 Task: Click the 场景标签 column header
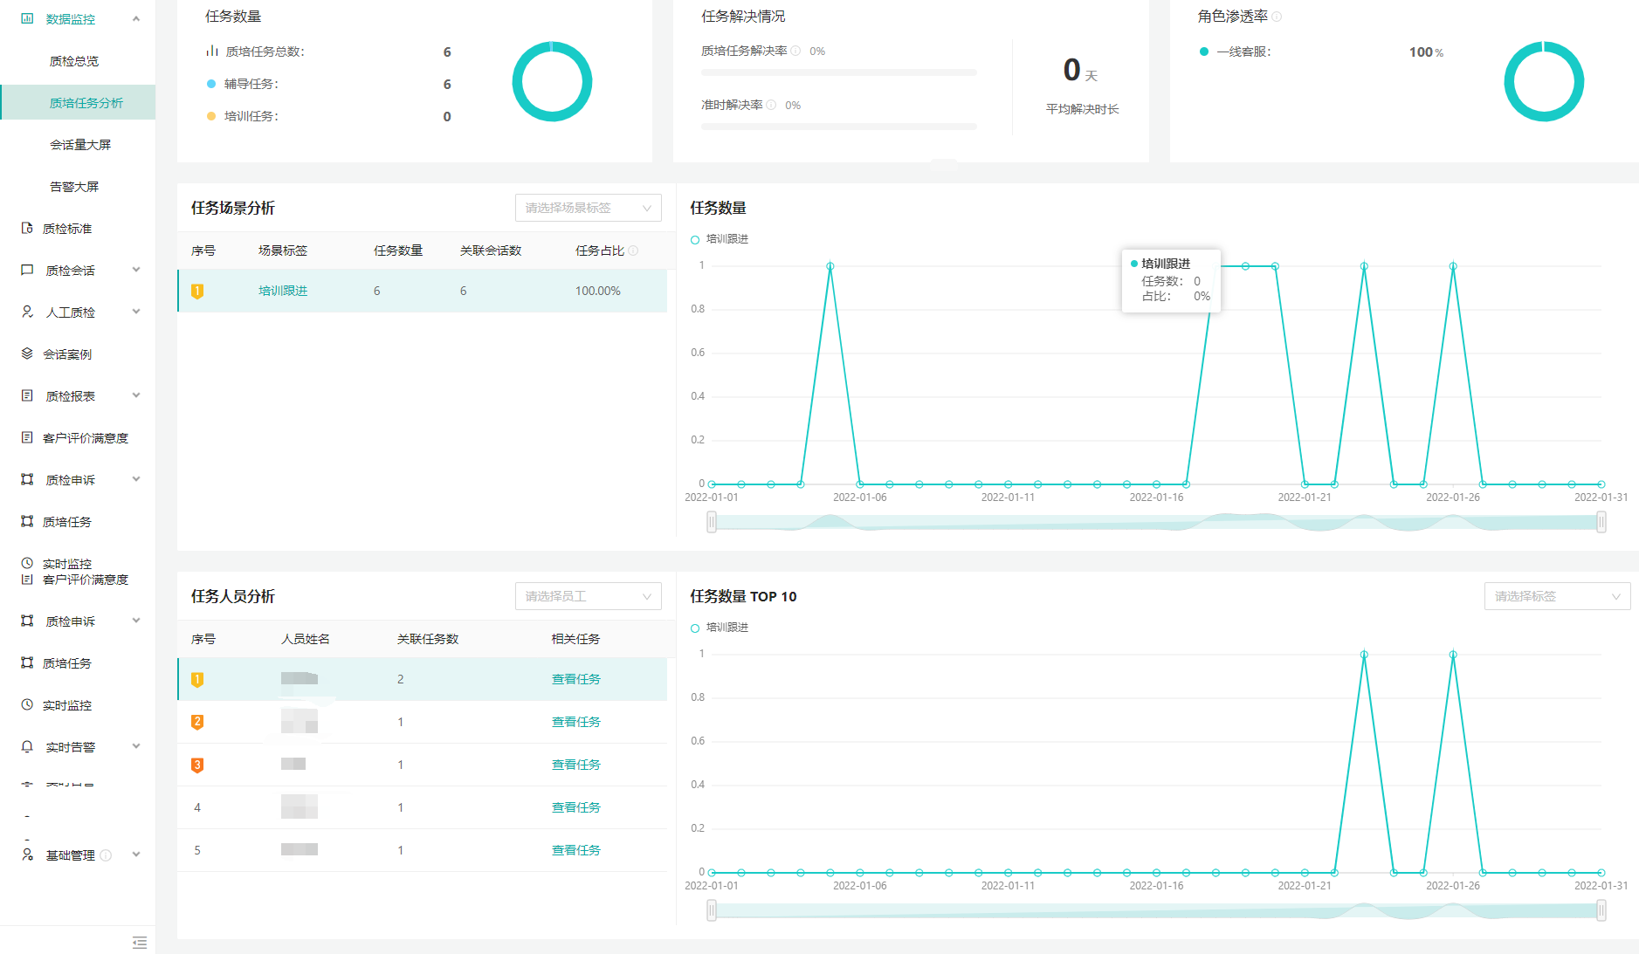point(283,251)
